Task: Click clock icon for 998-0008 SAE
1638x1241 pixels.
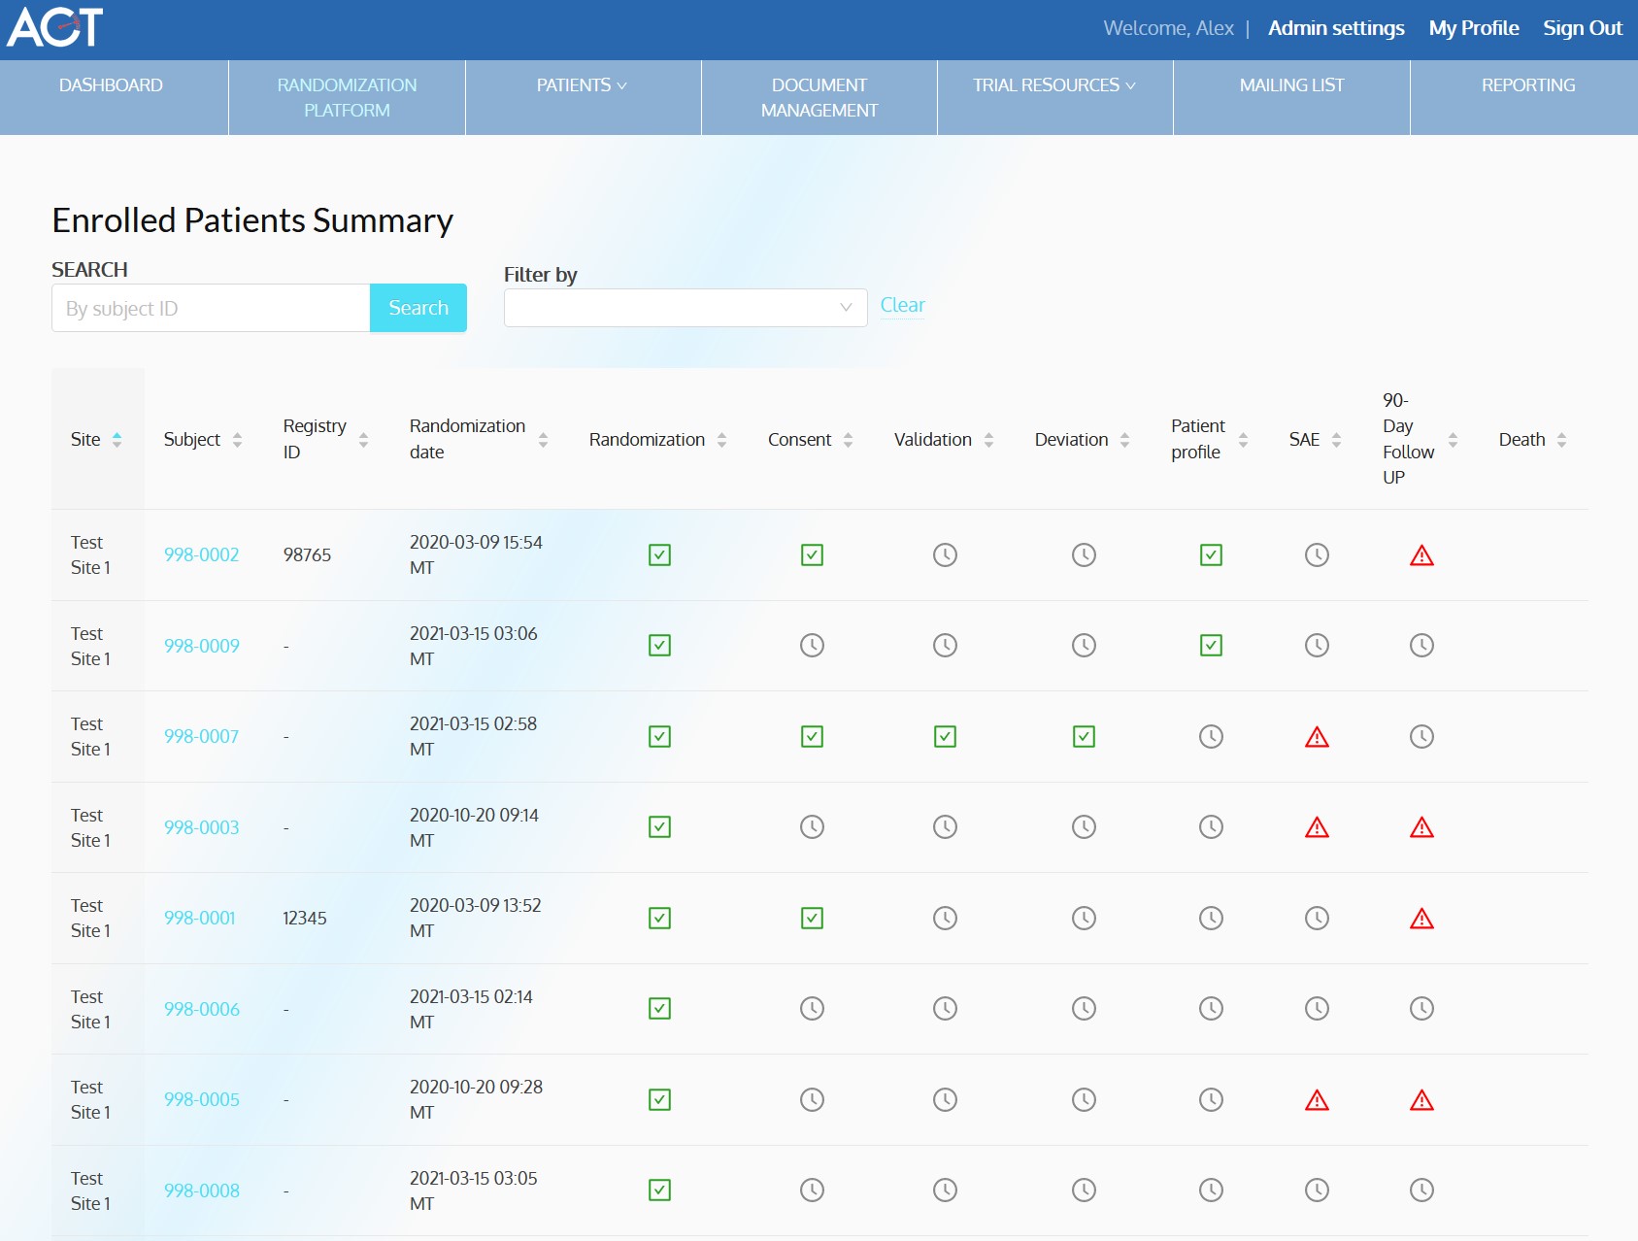Action: (x=1317, y=1190)
